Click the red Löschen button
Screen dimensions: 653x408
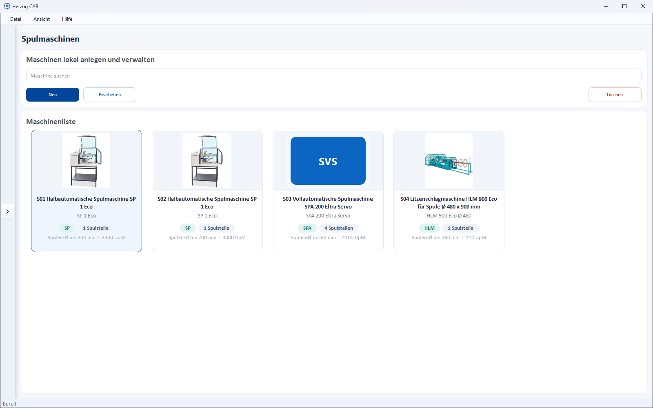coord(615,95)
